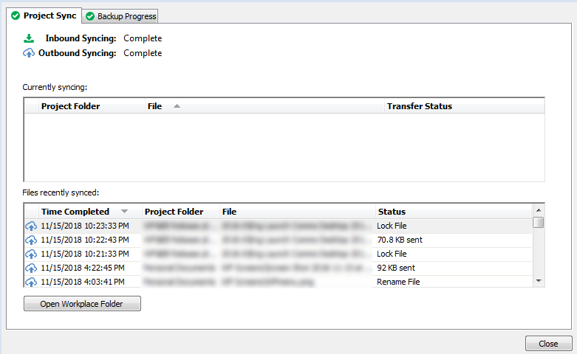
Task: Click upload icon for 10:22:43 PM entry
Action: click(x=30, y=240)
